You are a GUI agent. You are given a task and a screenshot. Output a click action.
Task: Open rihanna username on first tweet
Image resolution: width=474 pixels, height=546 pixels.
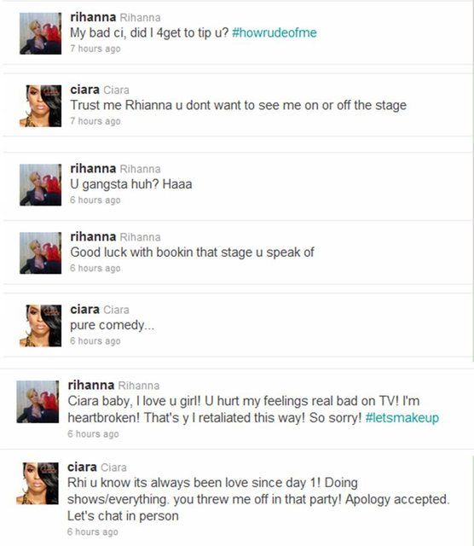93,17
